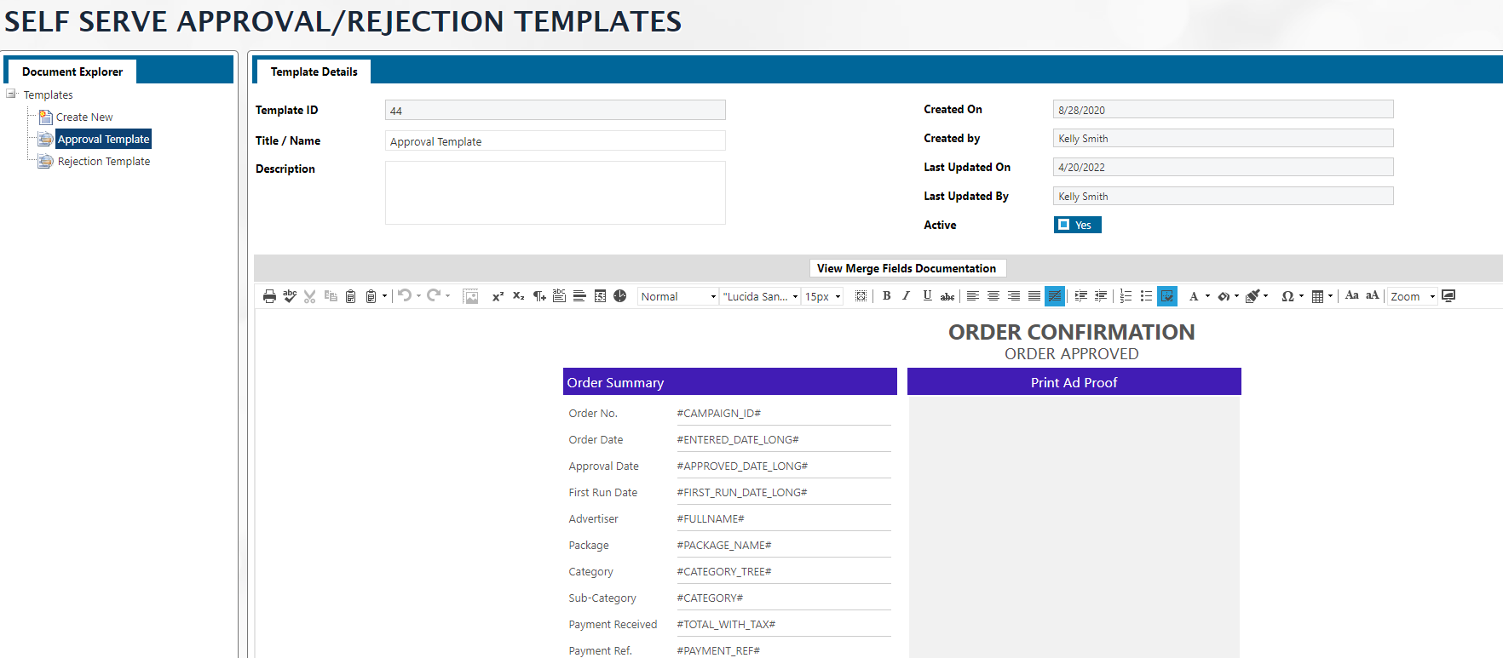Viewport: 1503px width, 658px height.
Task: Toggle underline formatting
Action: (x=927, y=296)
